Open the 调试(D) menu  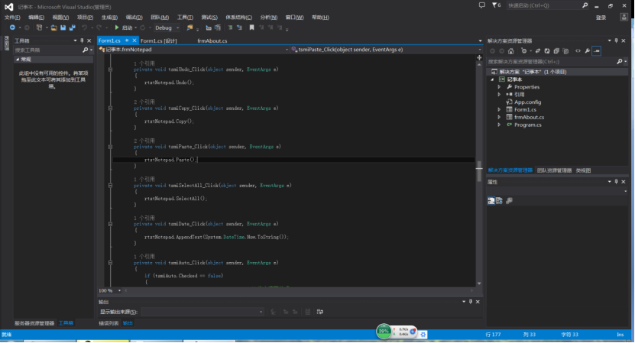click(134, 18)
